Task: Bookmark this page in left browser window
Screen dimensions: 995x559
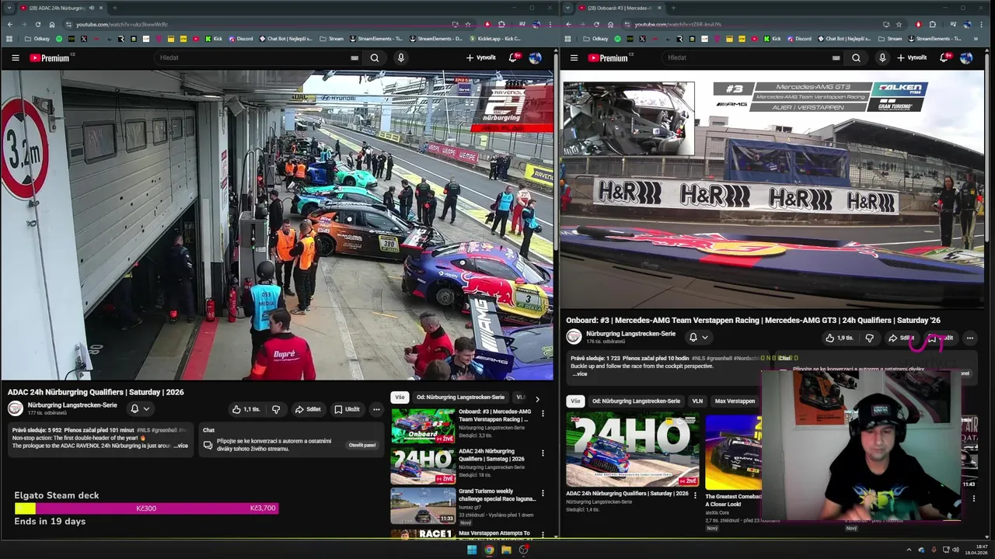Action: click(467, 24)
